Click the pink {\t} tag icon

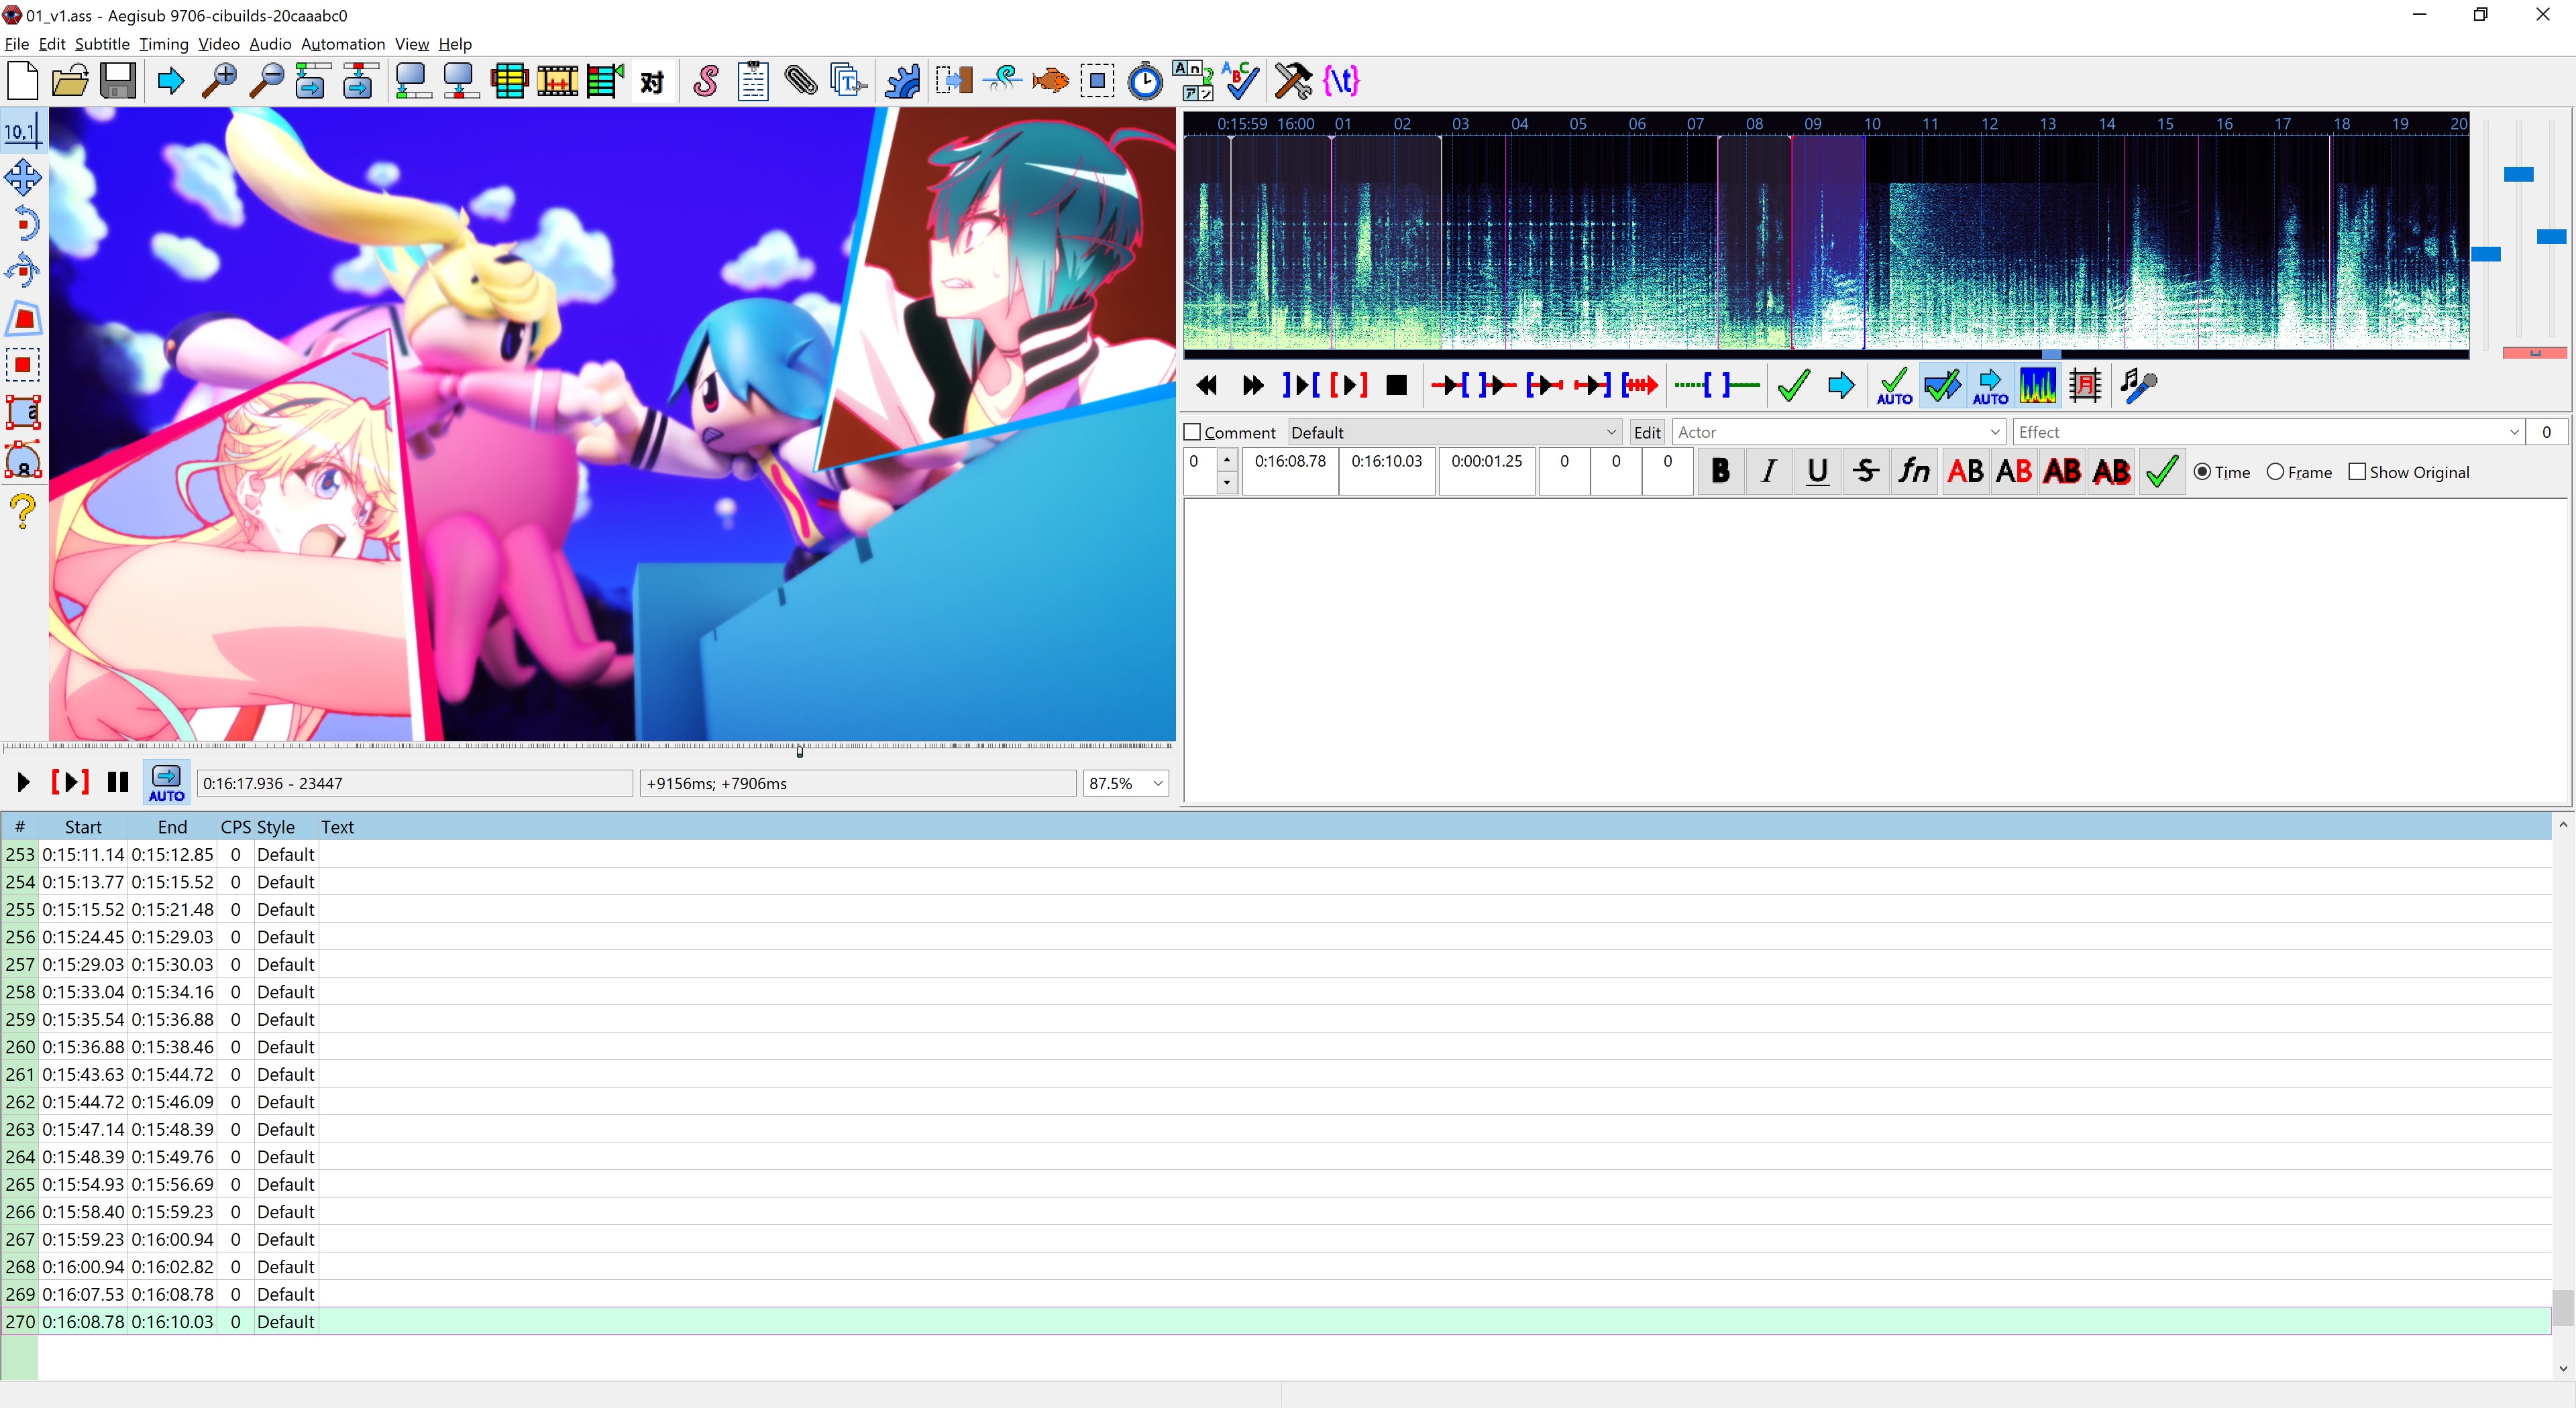[1341, 81]
